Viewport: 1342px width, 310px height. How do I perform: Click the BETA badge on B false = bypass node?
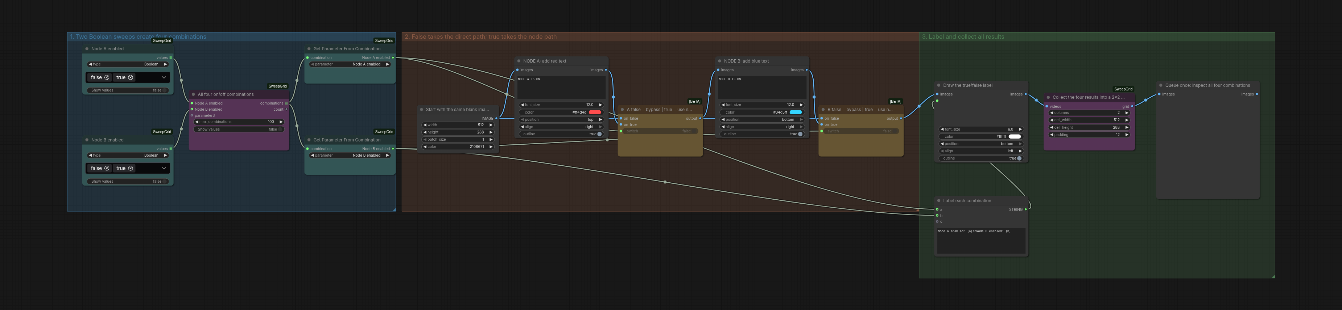[896, 101]
